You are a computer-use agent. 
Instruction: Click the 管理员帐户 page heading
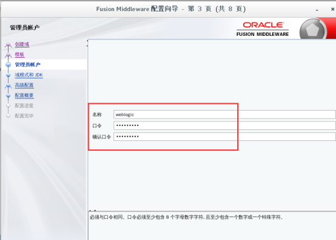click(25, 27)
